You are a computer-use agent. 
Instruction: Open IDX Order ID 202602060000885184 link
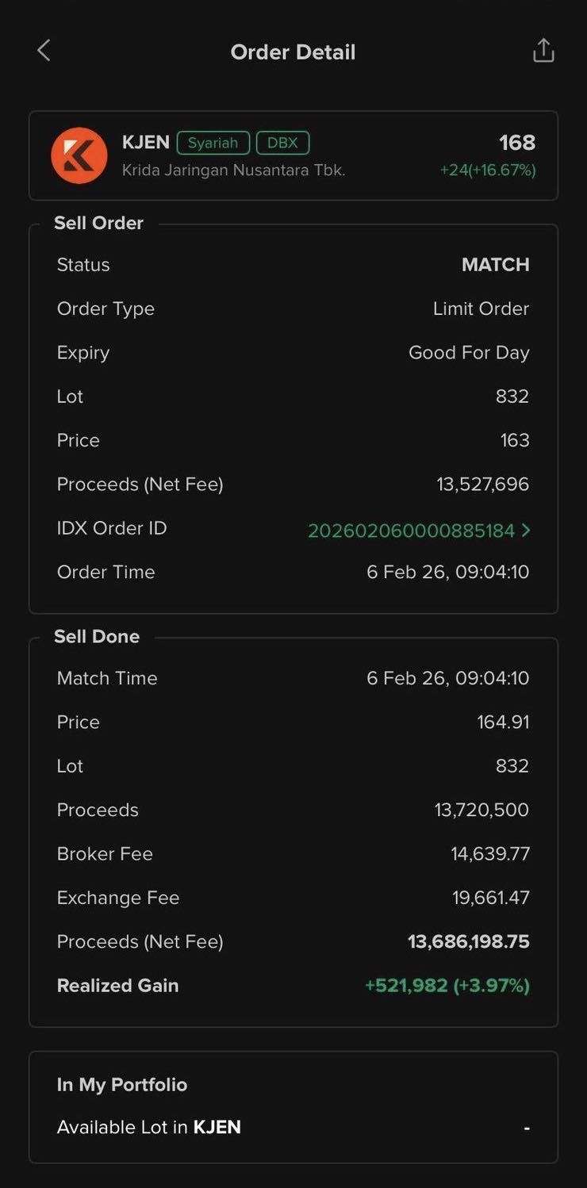tap(411, 531)
